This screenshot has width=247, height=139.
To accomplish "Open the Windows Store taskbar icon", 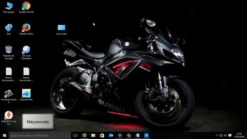I will (102, 136).
